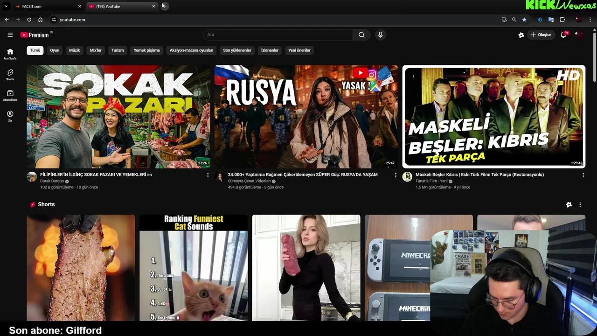This screenshot has width=597, height=336.
Task: Open the woman holding meat short
Action: [306, 268]
